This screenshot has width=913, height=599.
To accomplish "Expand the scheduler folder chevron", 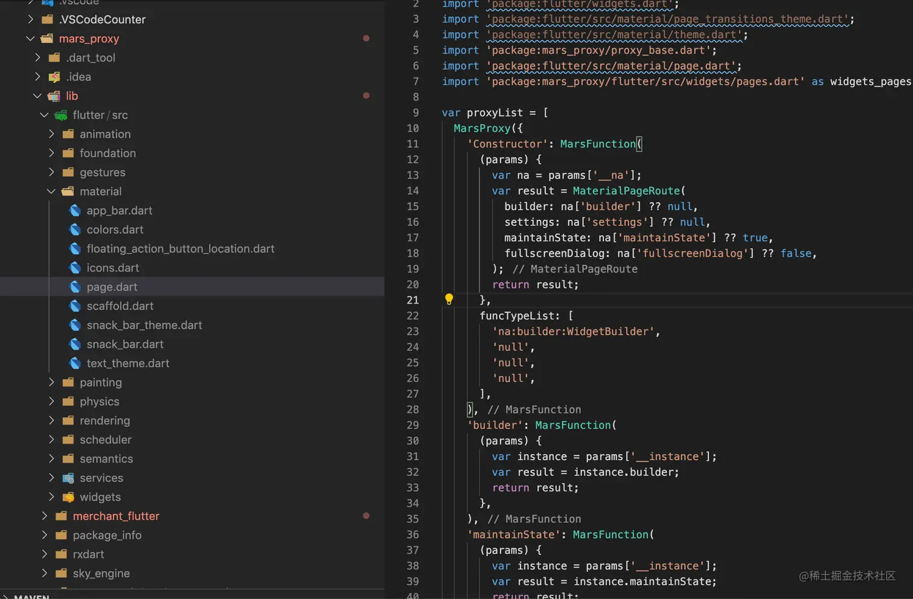I will pyautogui.click(x=51, y=440).
